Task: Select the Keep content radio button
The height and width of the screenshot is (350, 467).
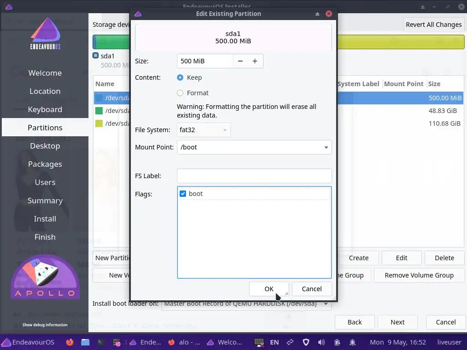Action: coord(180,77)
